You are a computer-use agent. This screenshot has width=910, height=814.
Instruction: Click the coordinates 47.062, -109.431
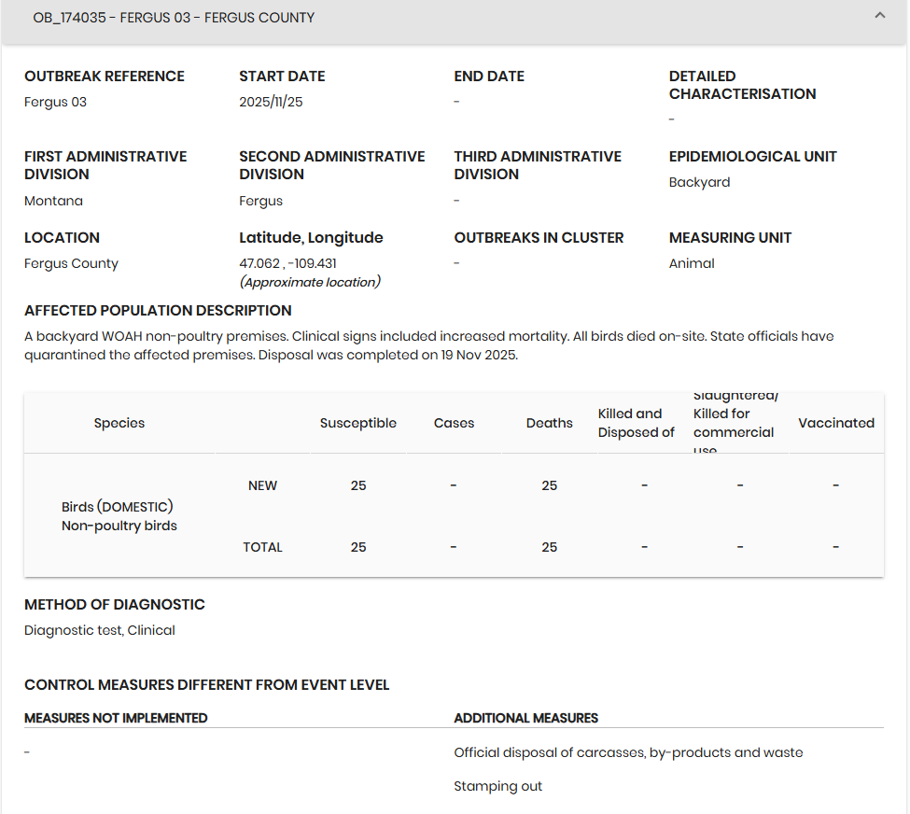coord(287,263)
